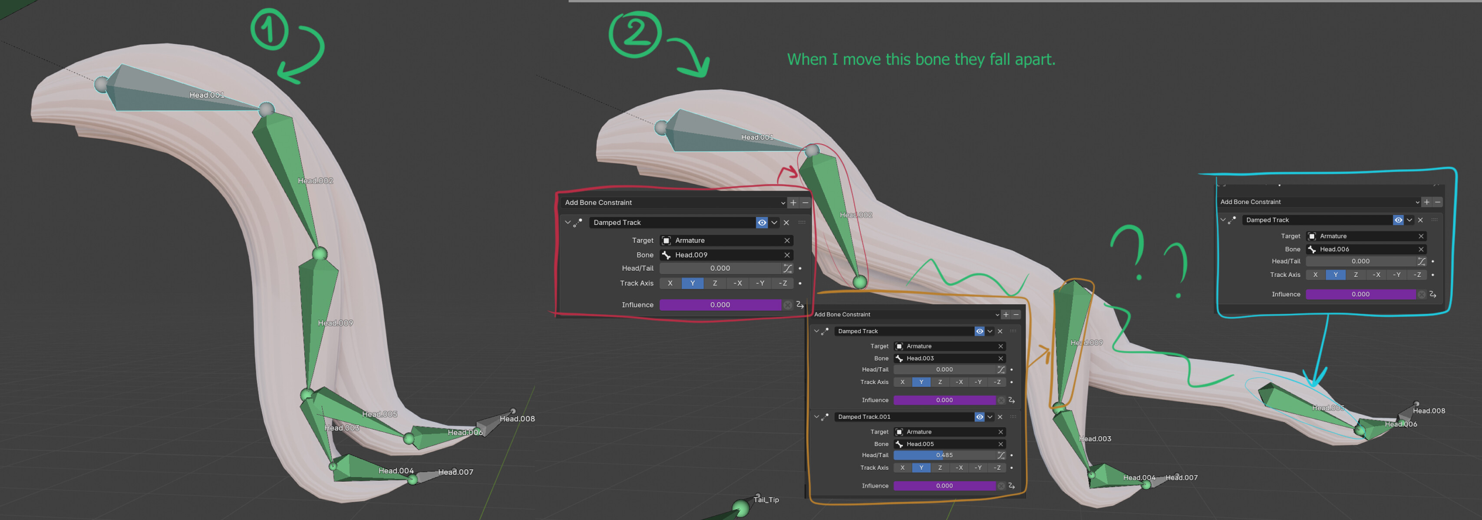1482x520 pixels.
Task: Open the extras chevron of the Head.009 Damped Track constraint
Action: point(774,223)
